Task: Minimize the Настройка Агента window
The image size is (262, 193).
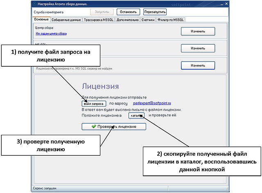Action: (222, 5)
